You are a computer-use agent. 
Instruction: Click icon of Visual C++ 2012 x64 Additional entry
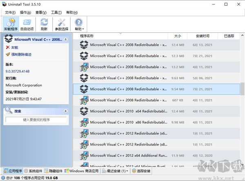tap(84, 155)
